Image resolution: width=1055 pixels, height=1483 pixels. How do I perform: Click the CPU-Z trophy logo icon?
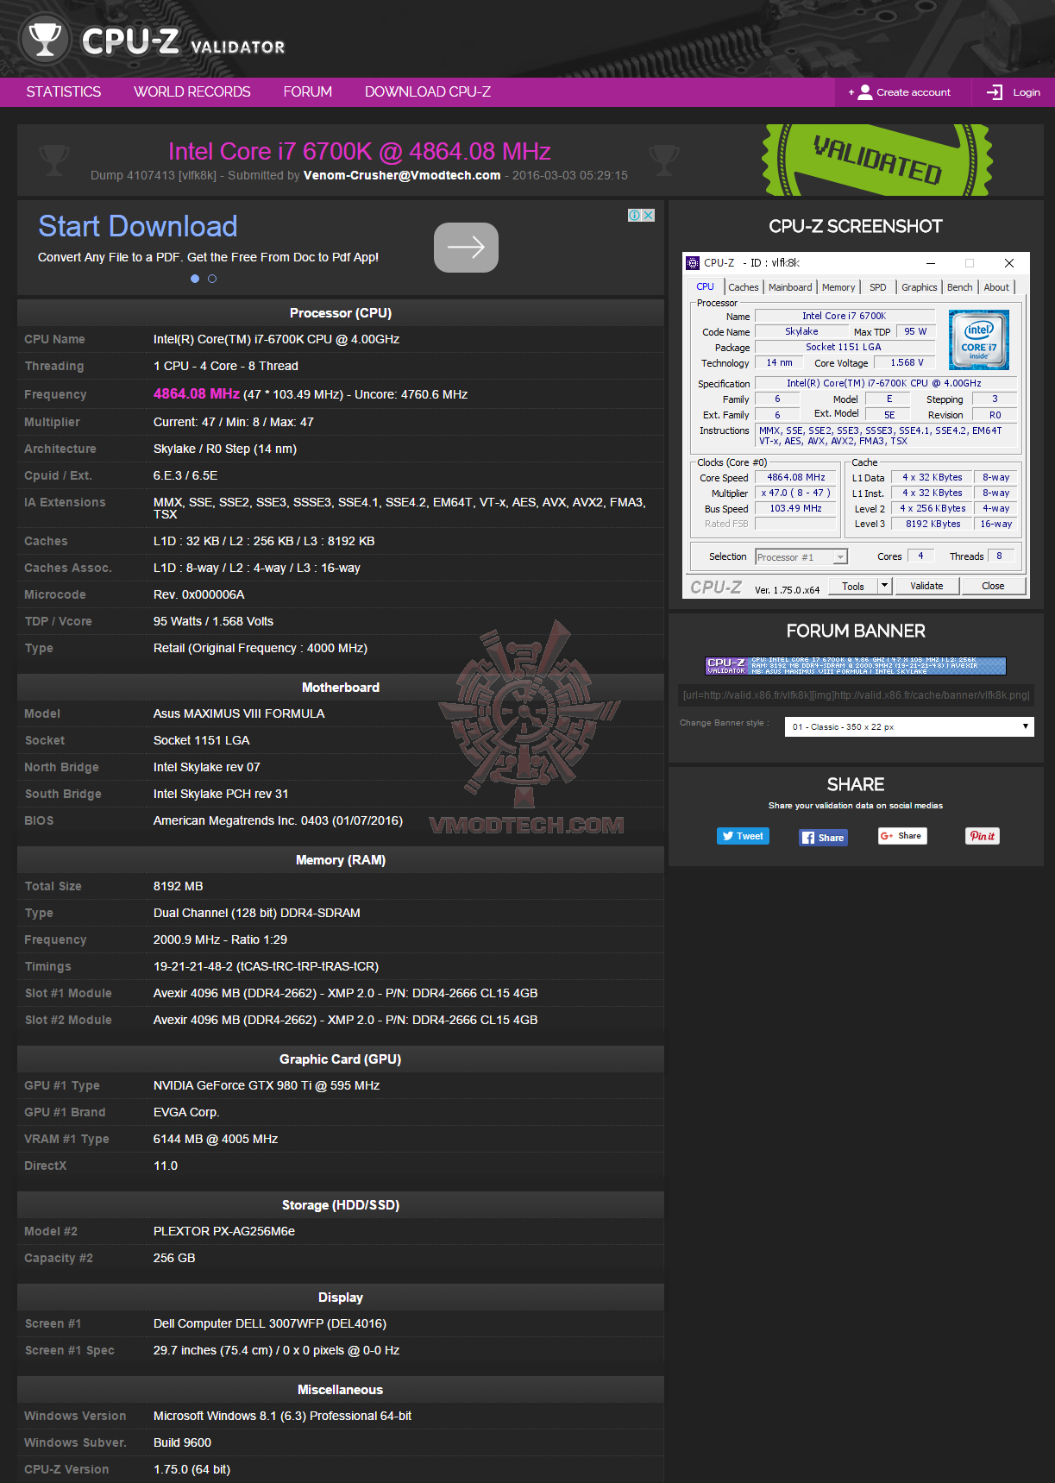point(45,39)
